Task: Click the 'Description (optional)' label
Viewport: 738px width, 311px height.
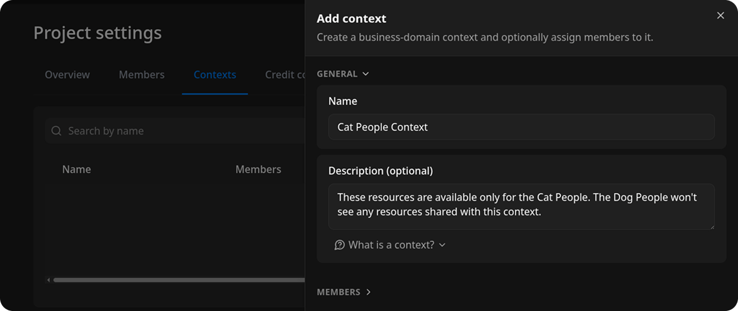Action: click(380, 171)
